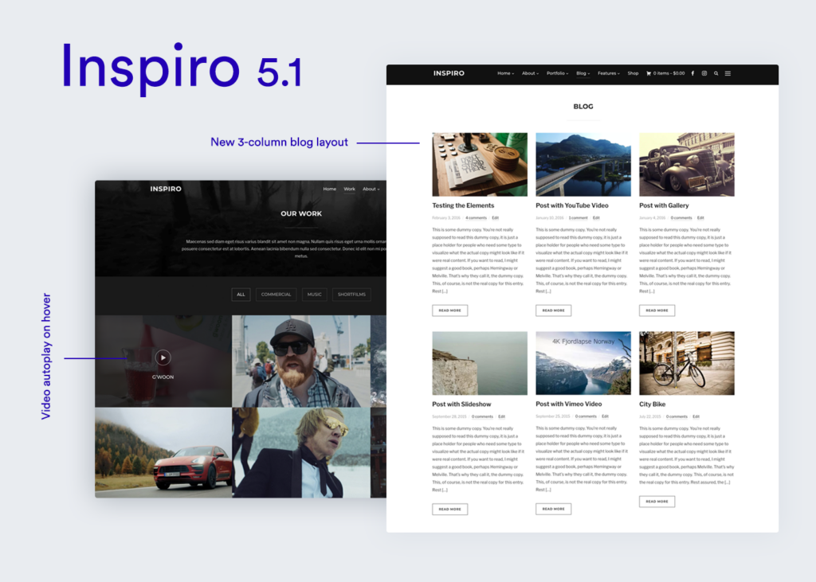Image resolution: width=816 pixels, height=582 pixels.
Task: Open the Post with Vimeo Video title
Action: (x=569, y=404)
